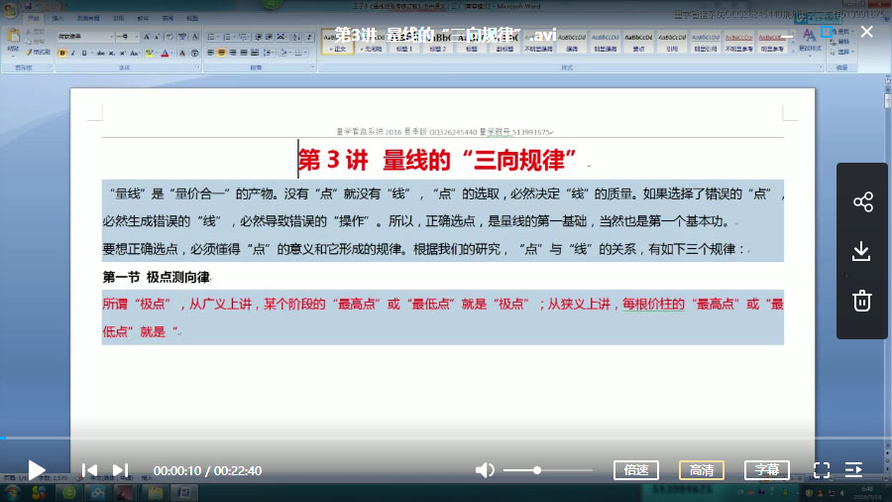Center align text in Word
The image size is (892, 502).
click(221, 53)
